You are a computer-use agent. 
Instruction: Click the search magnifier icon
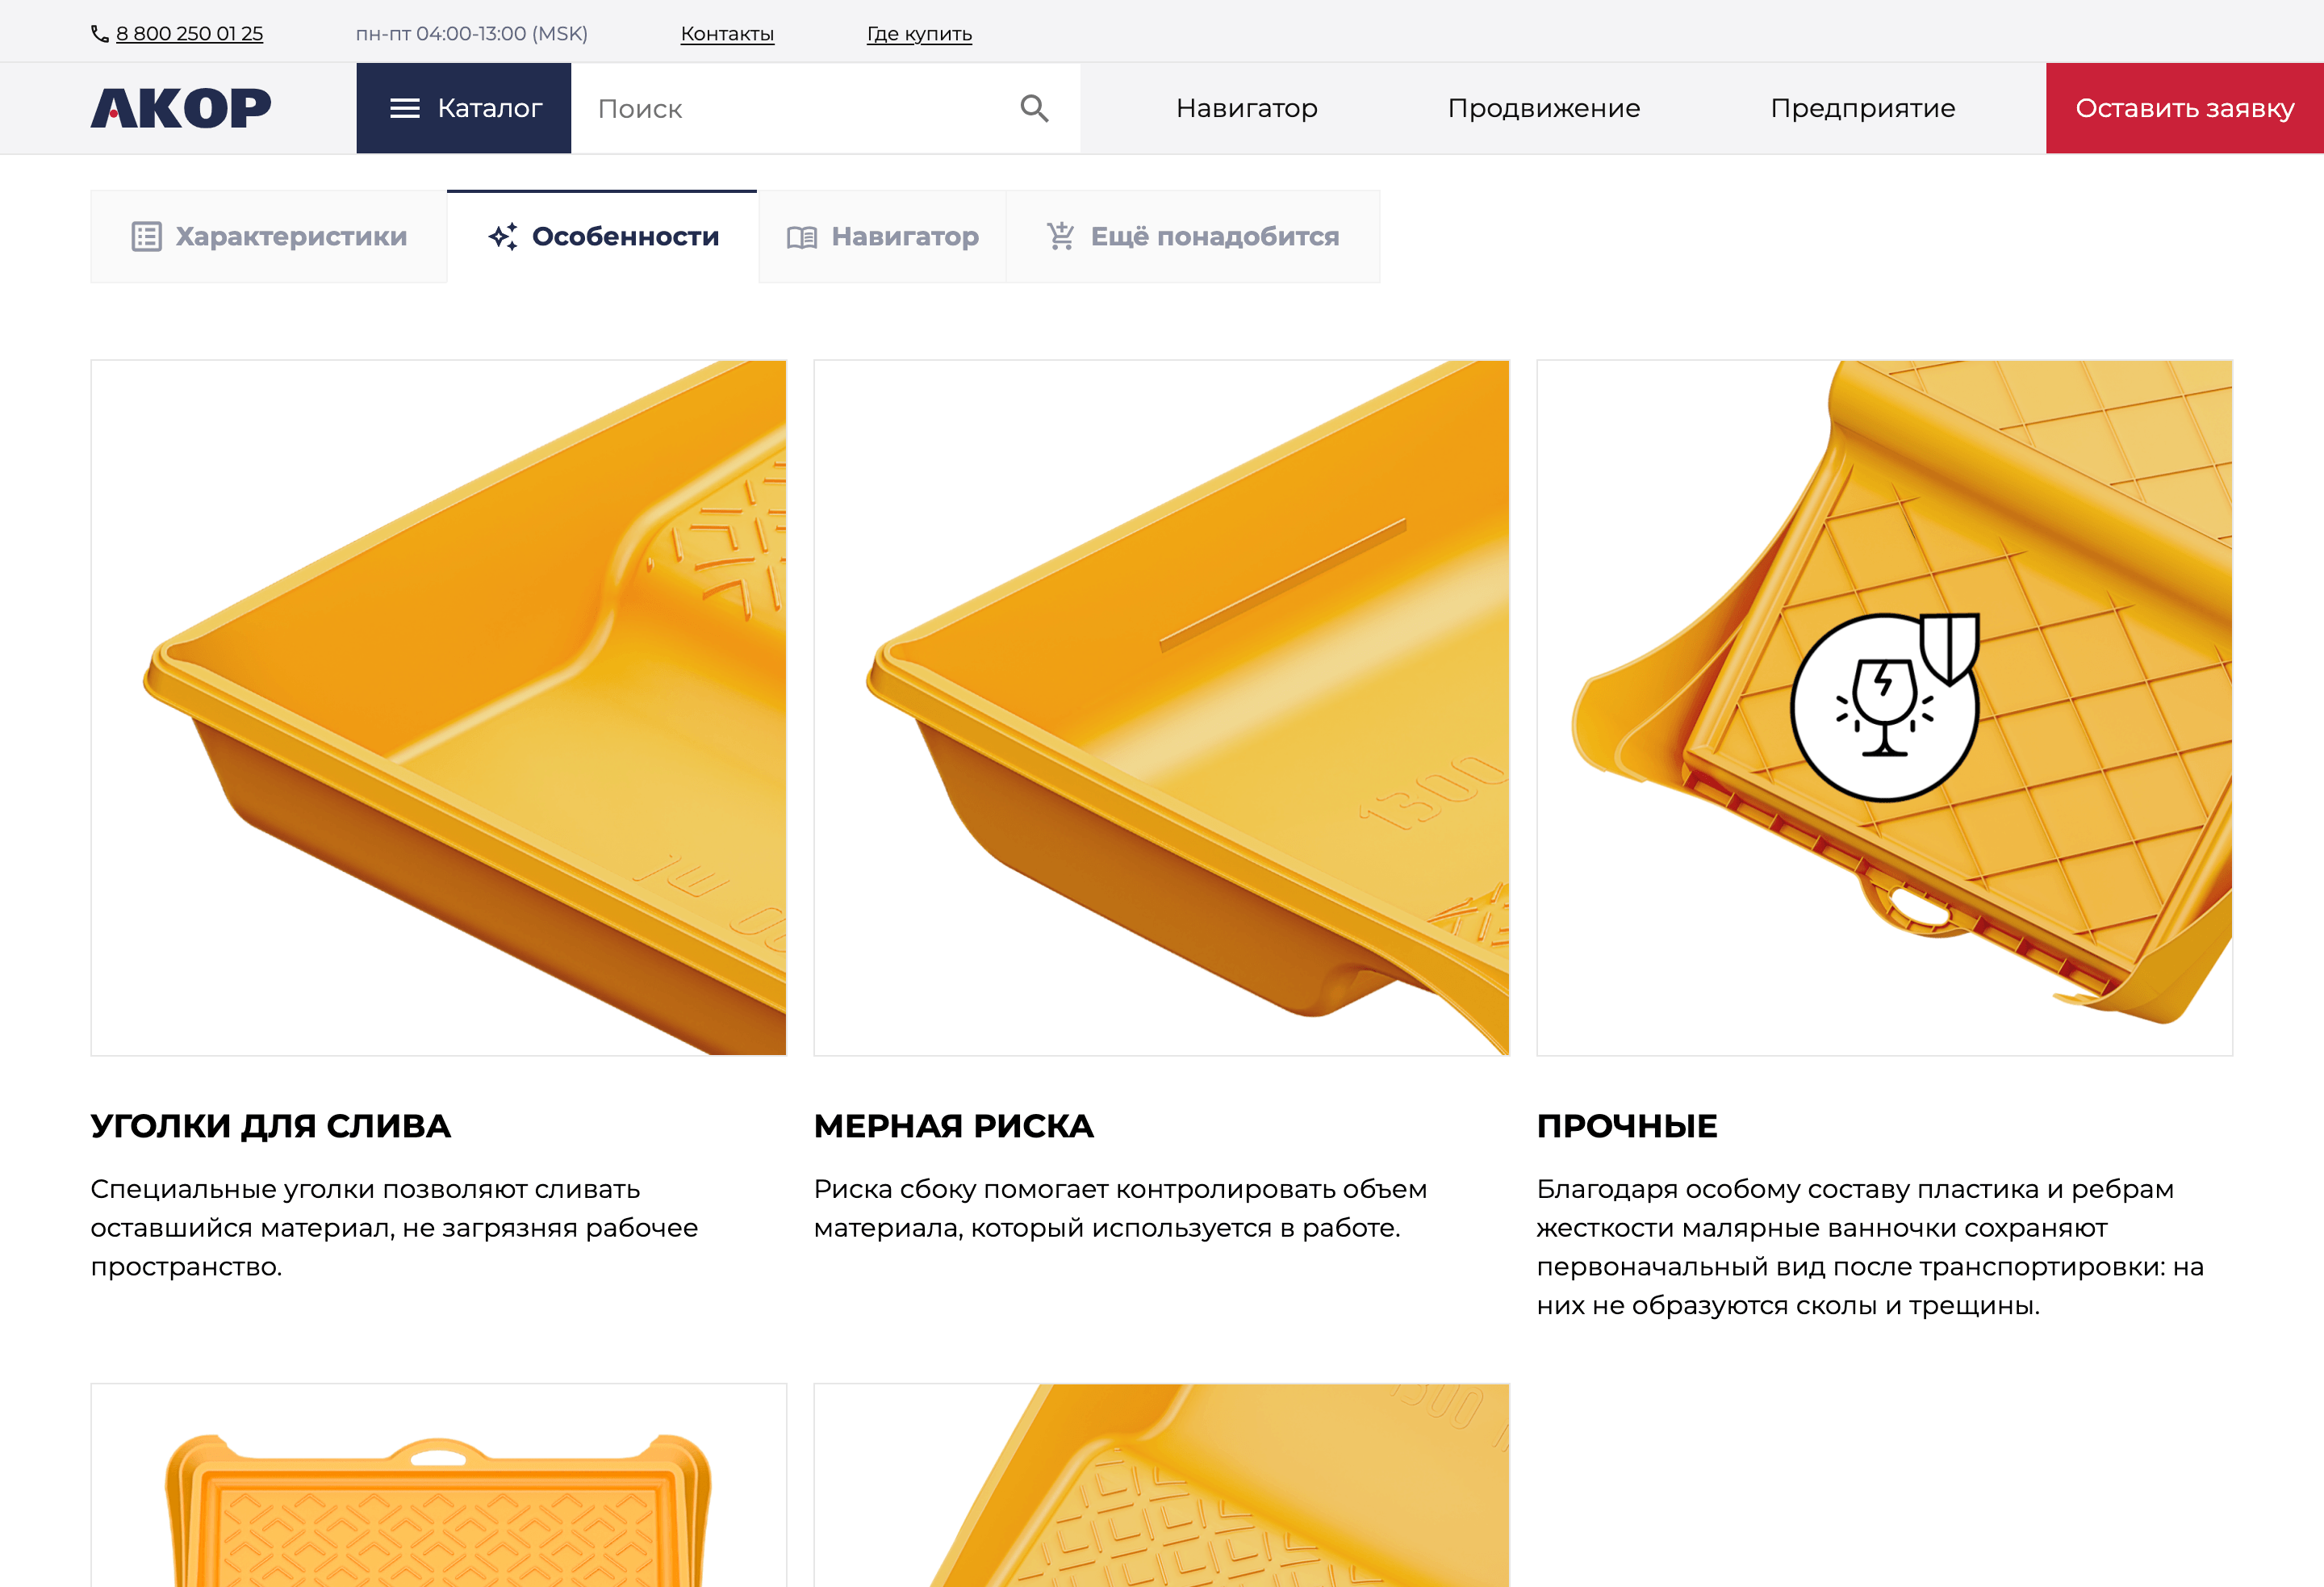click(1034, 108)
